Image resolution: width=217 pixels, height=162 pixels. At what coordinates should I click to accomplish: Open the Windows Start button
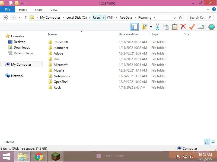point(7,157)
